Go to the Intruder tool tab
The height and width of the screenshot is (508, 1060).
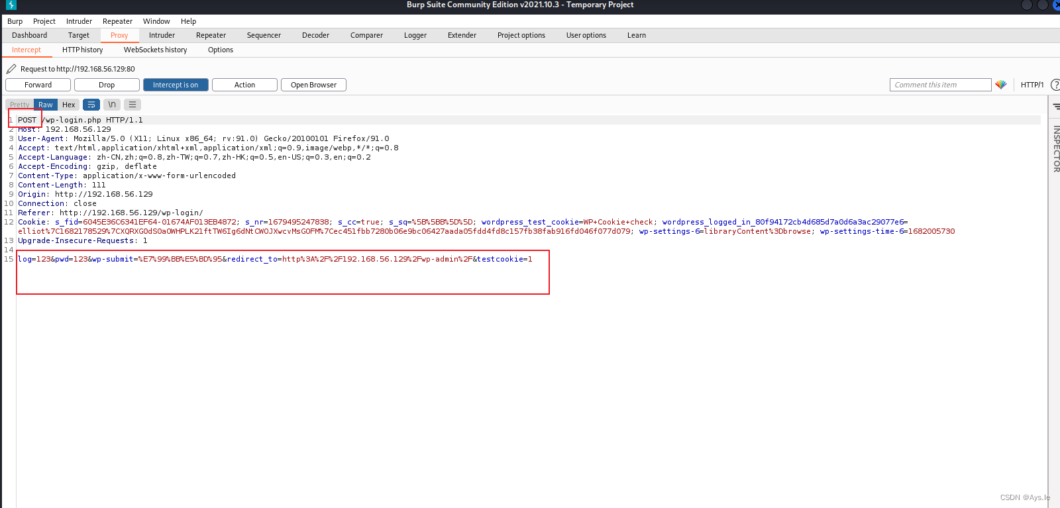point(162,35)
